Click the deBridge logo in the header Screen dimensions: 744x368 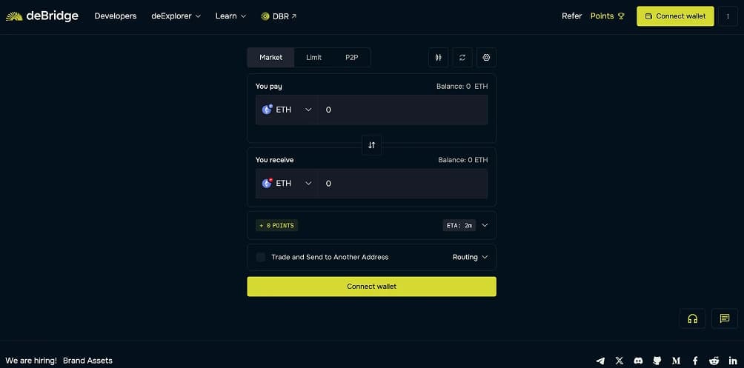tap(41, 16)
